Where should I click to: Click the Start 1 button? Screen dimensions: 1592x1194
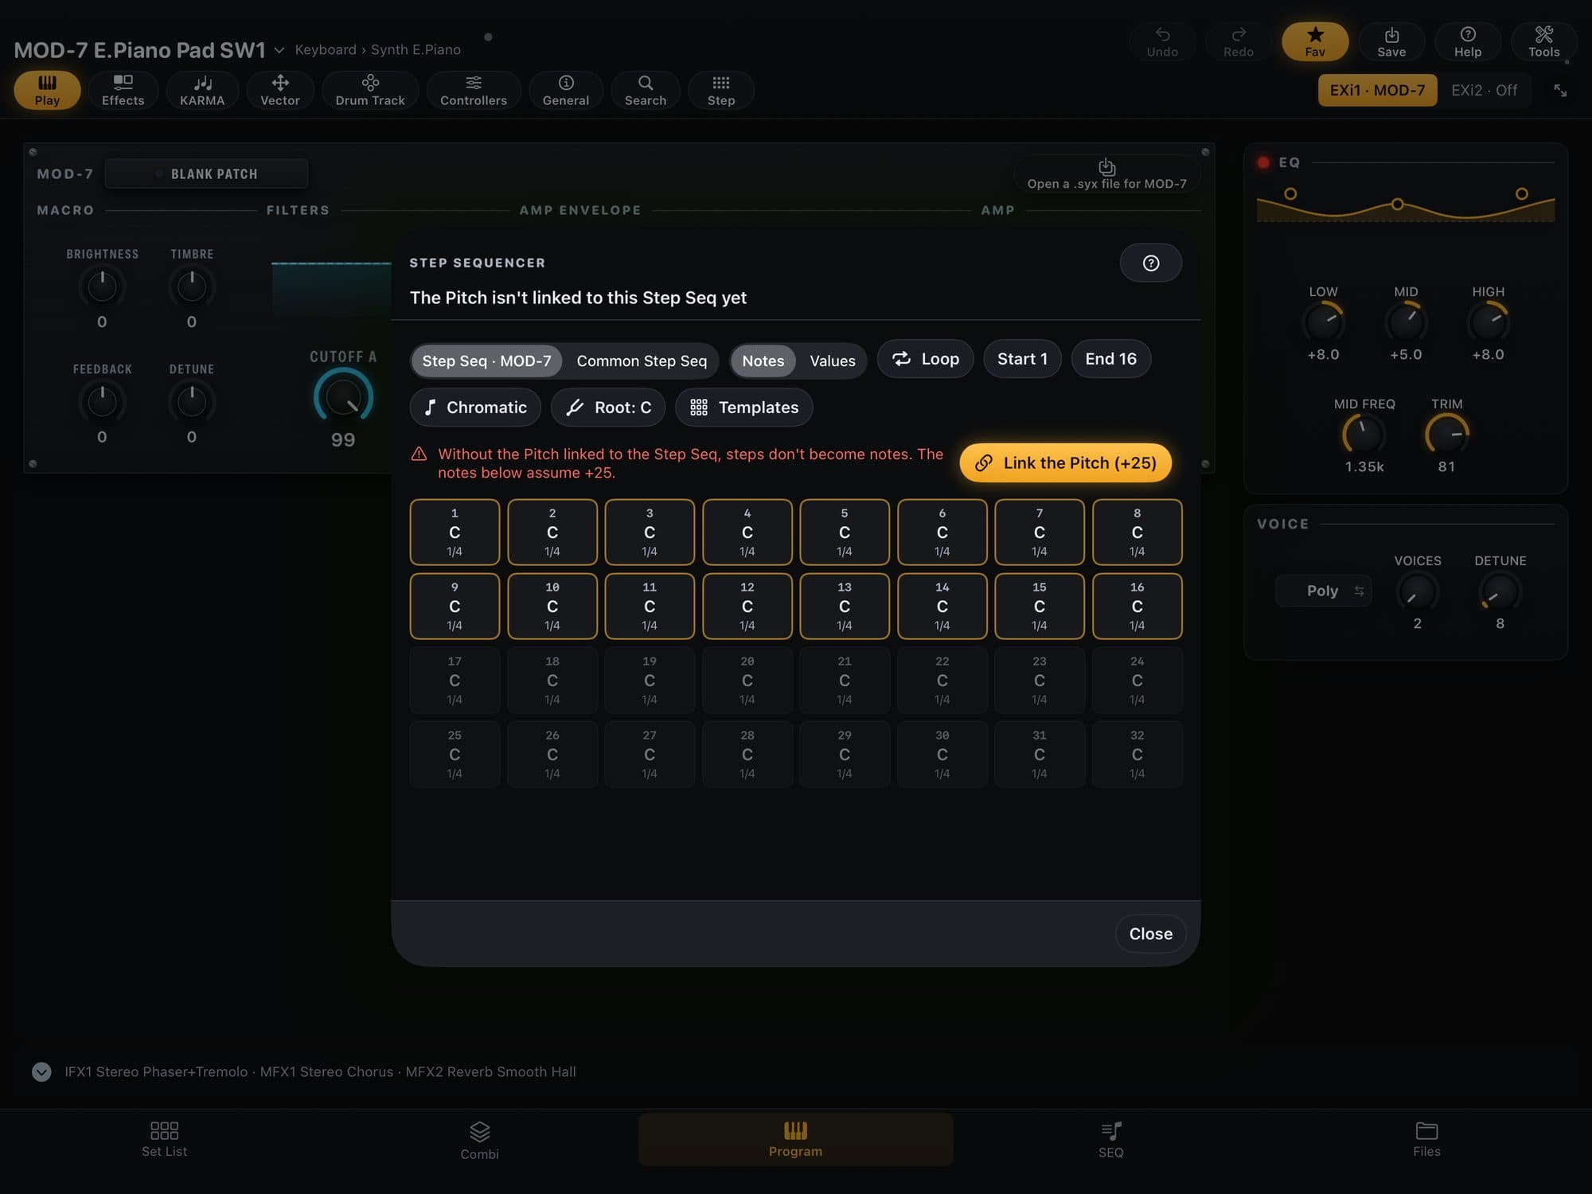(1022, 359)
